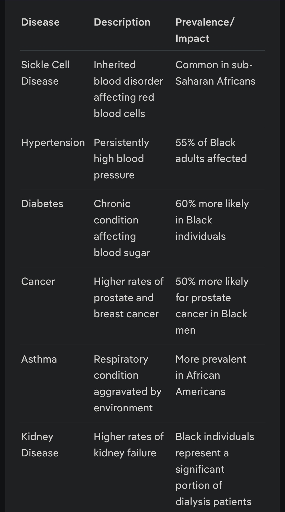Select 'Common in sub-Saharan Africans' cell
Screen dimensions: 285x512
click(x=215, y=73)
